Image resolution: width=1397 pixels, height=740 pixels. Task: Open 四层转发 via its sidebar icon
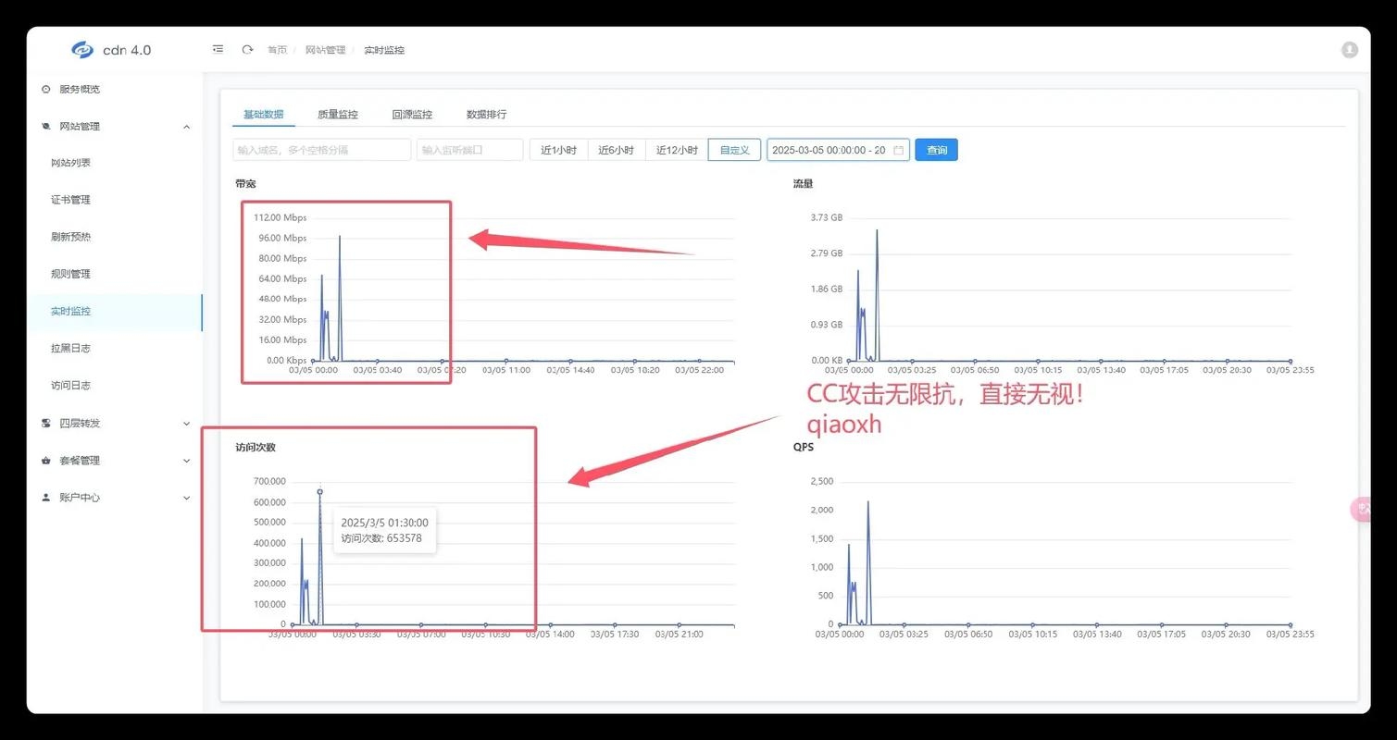45,423
